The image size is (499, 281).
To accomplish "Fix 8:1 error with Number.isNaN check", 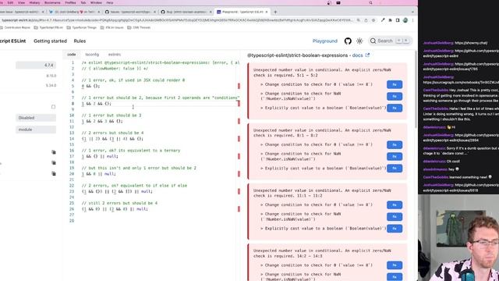I will click(x=395, y=156).
